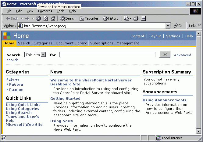Click the Forward arrow toolbar button
203x142 pixels.
click(x=27, y=18)
